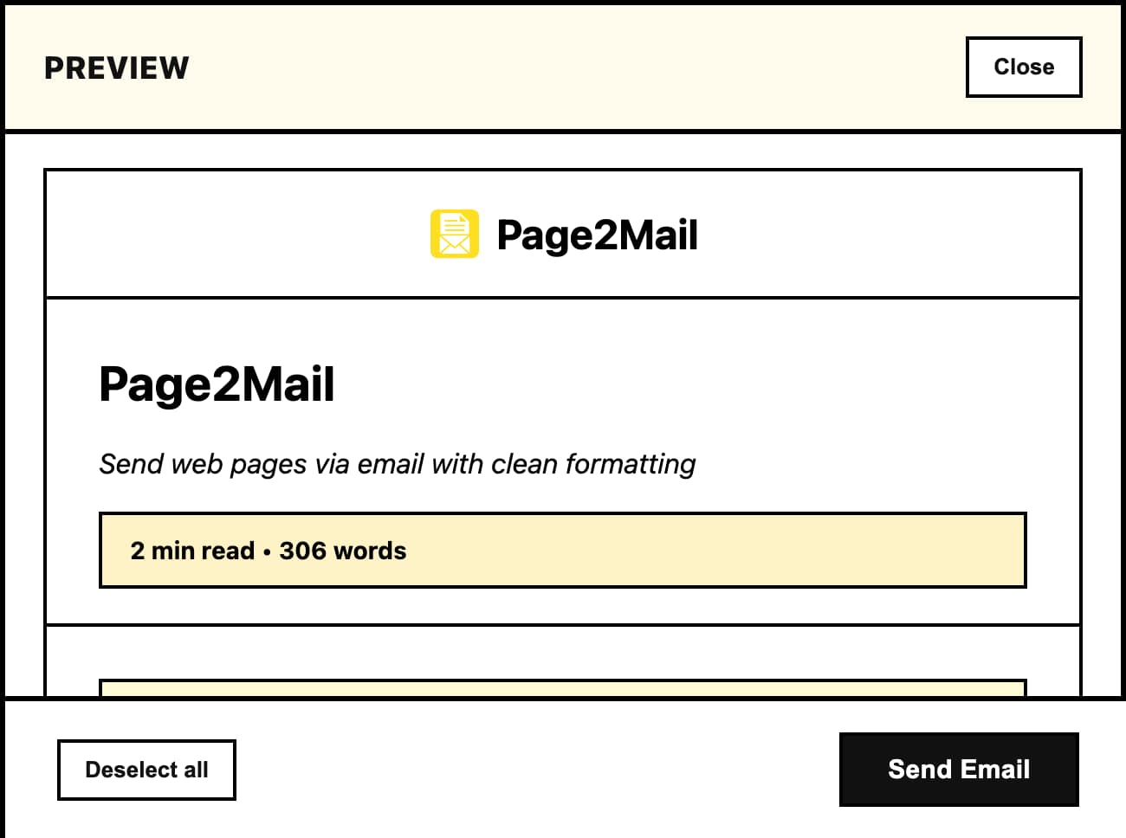Click the partially visible yellow box below
Image resolution: width=1126 pixels, height=838 pixels.
(563, 689)
